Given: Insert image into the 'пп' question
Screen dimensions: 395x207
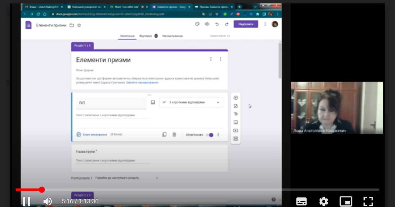Looking at the screenshot, I should pyautogui.click(x=153, y=102).
